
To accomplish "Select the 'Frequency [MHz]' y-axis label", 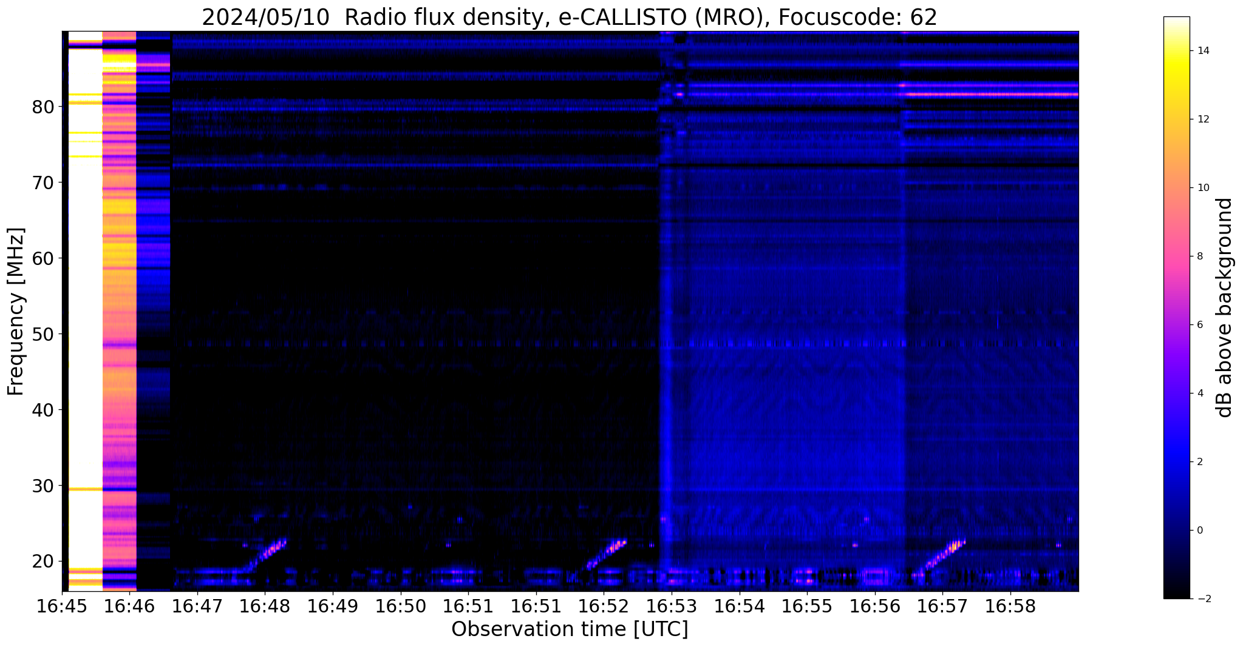I will pos(15,312).
